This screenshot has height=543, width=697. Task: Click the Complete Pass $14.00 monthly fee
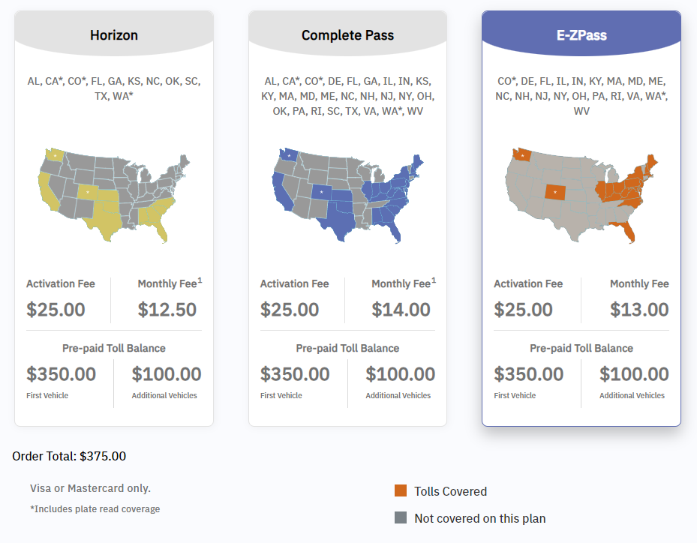tap(401, 309)
